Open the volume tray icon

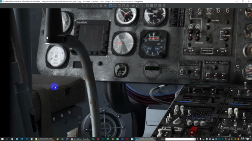click(232, 139)
